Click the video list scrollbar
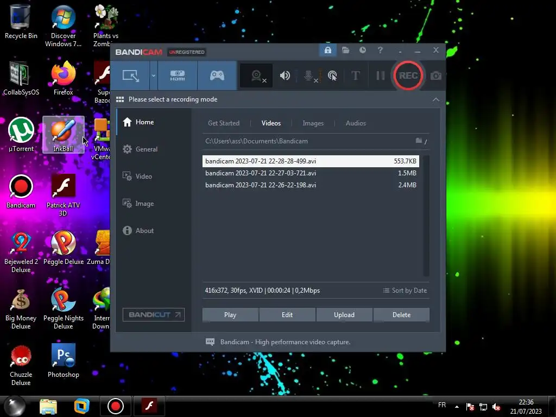Viewport: 556px width, 417px height. pyautogui.click(x=426, y=216)
